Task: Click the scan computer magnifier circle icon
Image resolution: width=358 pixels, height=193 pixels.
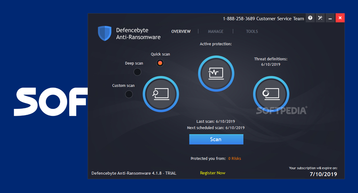Action: (x=161, y=94)
